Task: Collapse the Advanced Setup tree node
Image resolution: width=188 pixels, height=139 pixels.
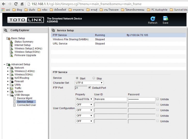Action: tap(4, 64)
